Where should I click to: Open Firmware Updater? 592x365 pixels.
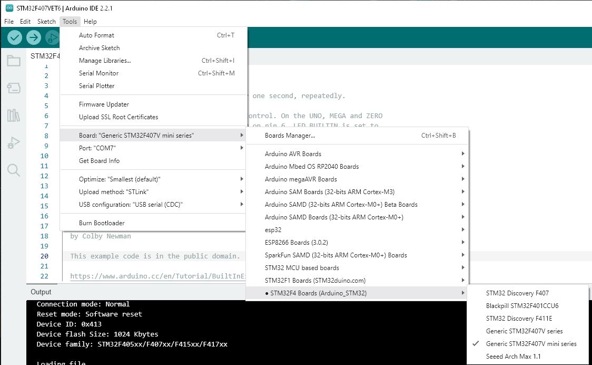(x=153, y=104)
